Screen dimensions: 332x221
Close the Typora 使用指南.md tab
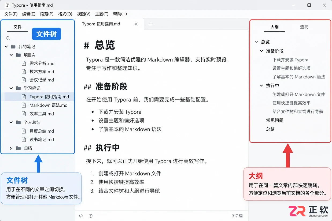pos(136,24)
